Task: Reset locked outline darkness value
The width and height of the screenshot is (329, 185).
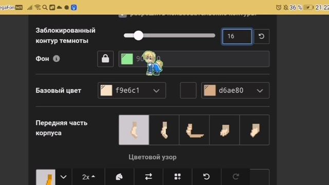Action: (262, 36)
